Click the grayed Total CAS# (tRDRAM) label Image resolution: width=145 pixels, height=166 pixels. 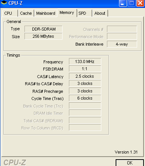pyautogui.click(x=43, y=121)
